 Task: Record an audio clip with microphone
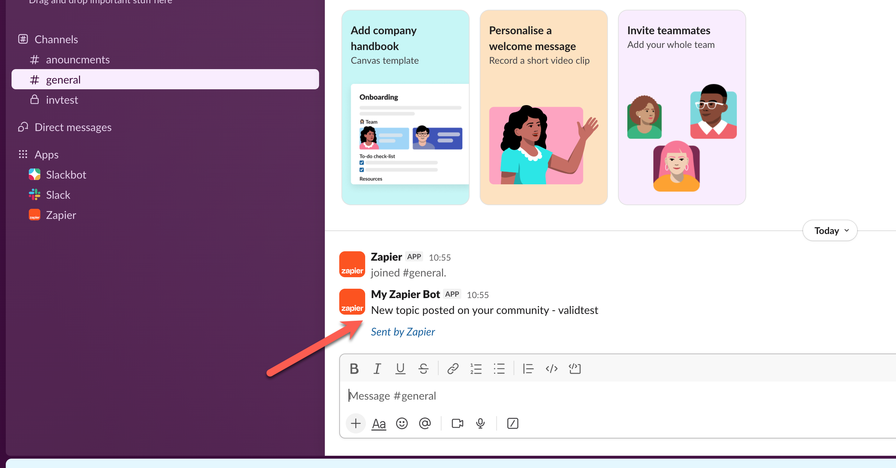(x=480, y=423)
